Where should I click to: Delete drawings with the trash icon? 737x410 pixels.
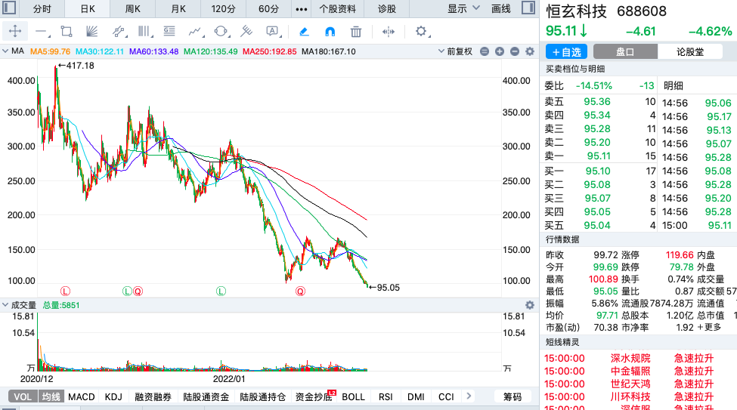[356, 32]
